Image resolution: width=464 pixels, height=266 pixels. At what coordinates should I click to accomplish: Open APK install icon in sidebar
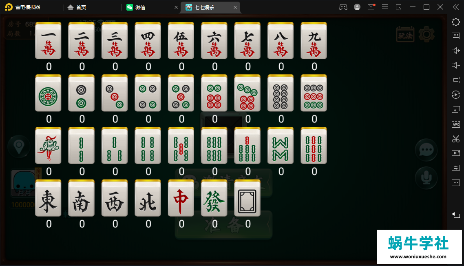[x=456, y=124]
